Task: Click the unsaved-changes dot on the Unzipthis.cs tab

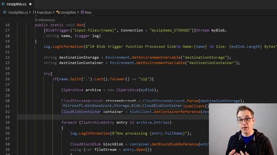Action: point(30,4)
